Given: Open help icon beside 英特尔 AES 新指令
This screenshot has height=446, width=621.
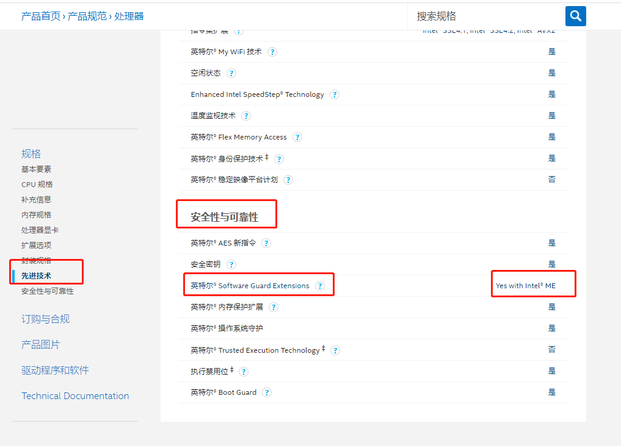Looking at the screenshot, I should [266, 243].
